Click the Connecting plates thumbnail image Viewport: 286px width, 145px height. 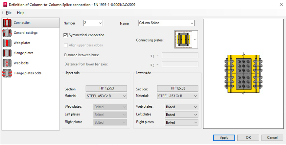point(183,39)
